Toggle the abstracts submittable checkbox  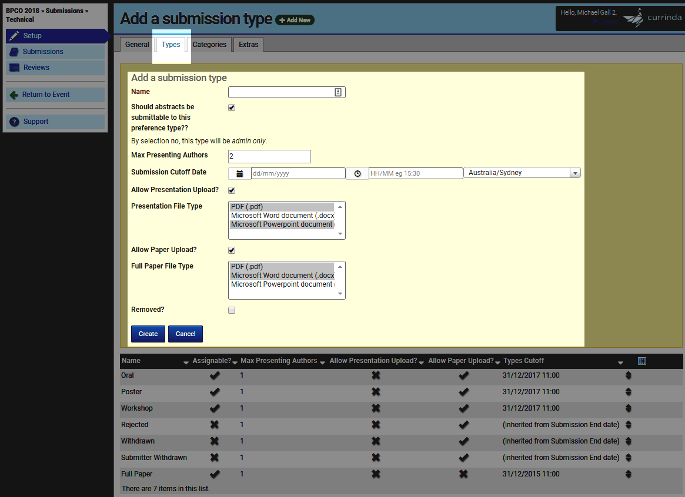[x=232, y=108]
